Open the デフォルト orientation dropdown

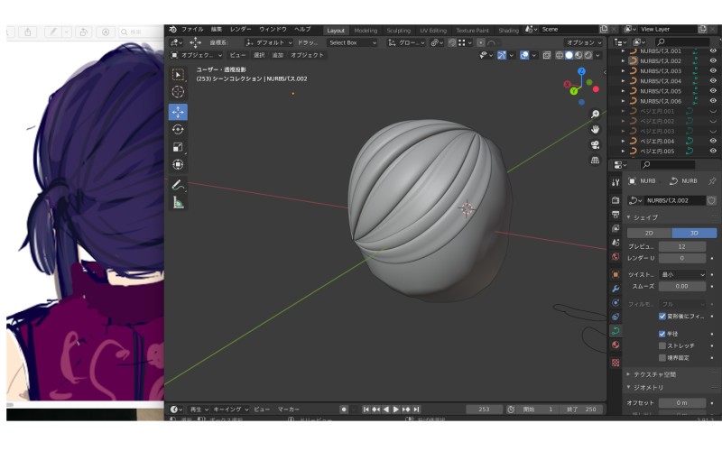click(x=268, y=42)
